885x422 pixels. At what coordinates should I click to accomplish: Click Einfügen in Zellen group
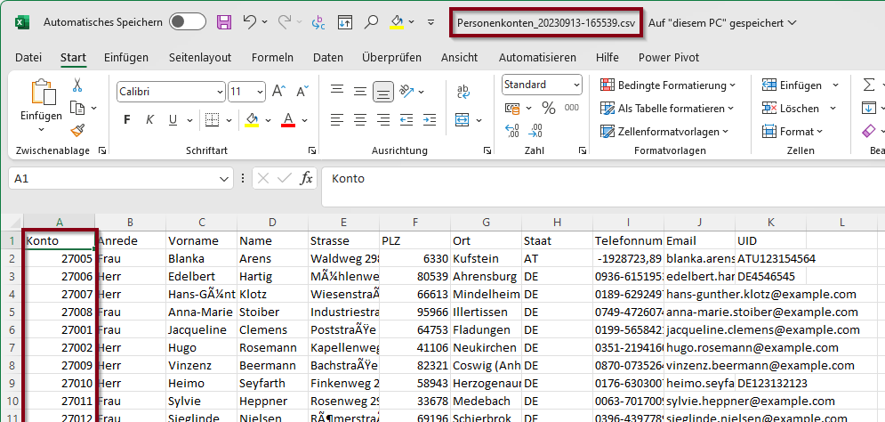point(792,85)
